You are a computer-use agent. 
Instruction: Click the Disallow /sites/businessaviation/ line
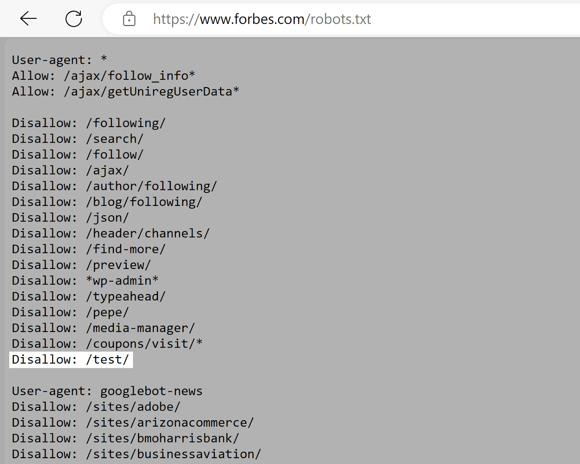click(x=136, y=453)
